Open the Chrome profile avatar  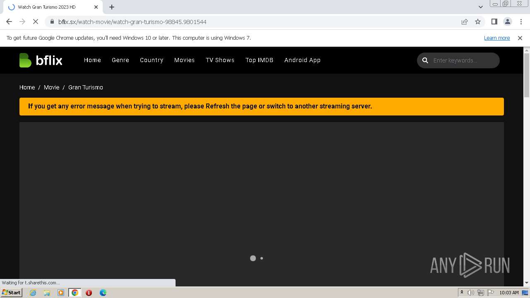tap(507, 22)
